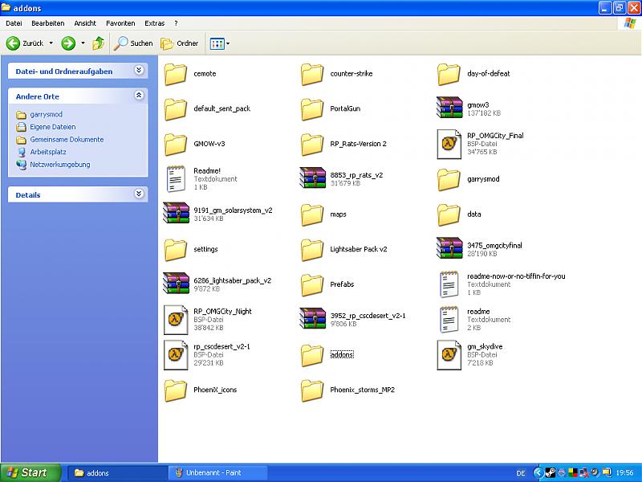Select the Readme! text document
The width and height of the screenshot is (642, 482).
176,178
